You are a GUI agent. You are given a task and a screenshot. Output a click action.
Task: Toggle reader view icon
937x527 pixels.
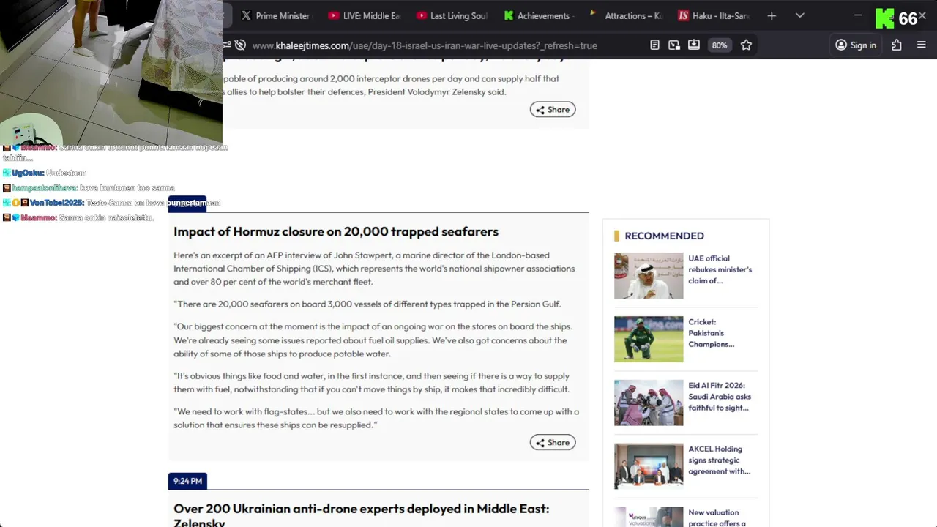(x=654, y=45)
